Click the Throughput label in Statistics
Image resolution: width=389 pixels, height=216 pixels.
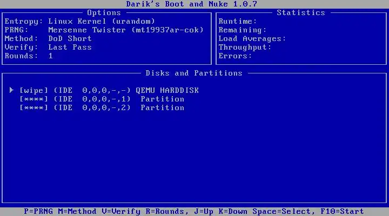tap(245, 48)
